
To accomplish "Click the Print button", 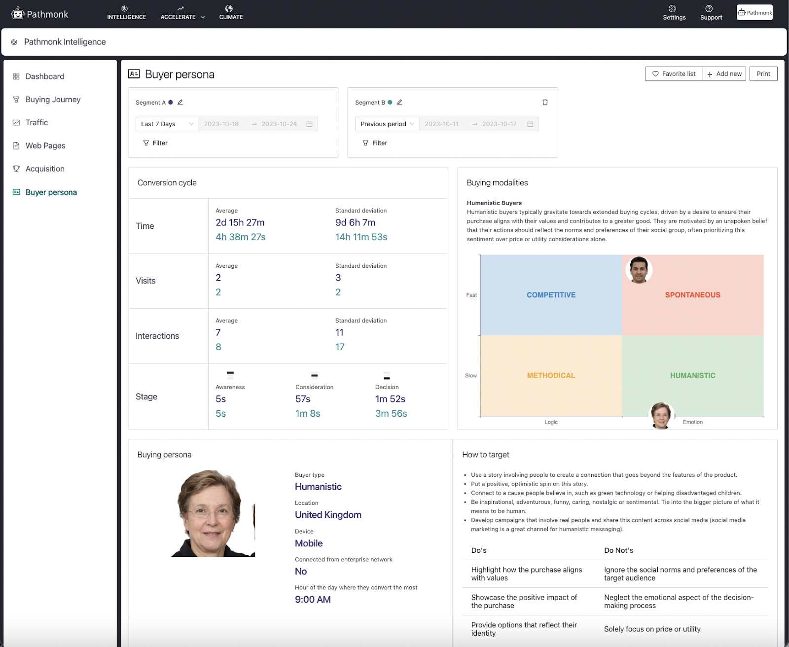I will [763, 73].
